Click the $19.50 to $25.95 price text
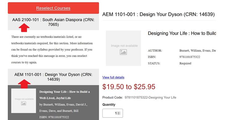 click(x=129, y=87)
